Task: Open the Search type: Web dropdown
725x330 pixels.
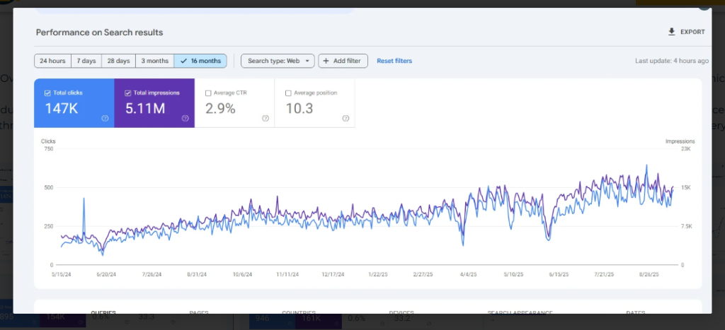Action: click(278, 61)
